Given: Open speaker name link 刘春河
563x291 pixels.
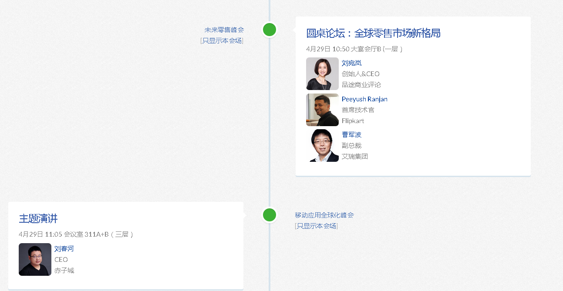Looking at the screenshot, I should [x=64, y=249].
